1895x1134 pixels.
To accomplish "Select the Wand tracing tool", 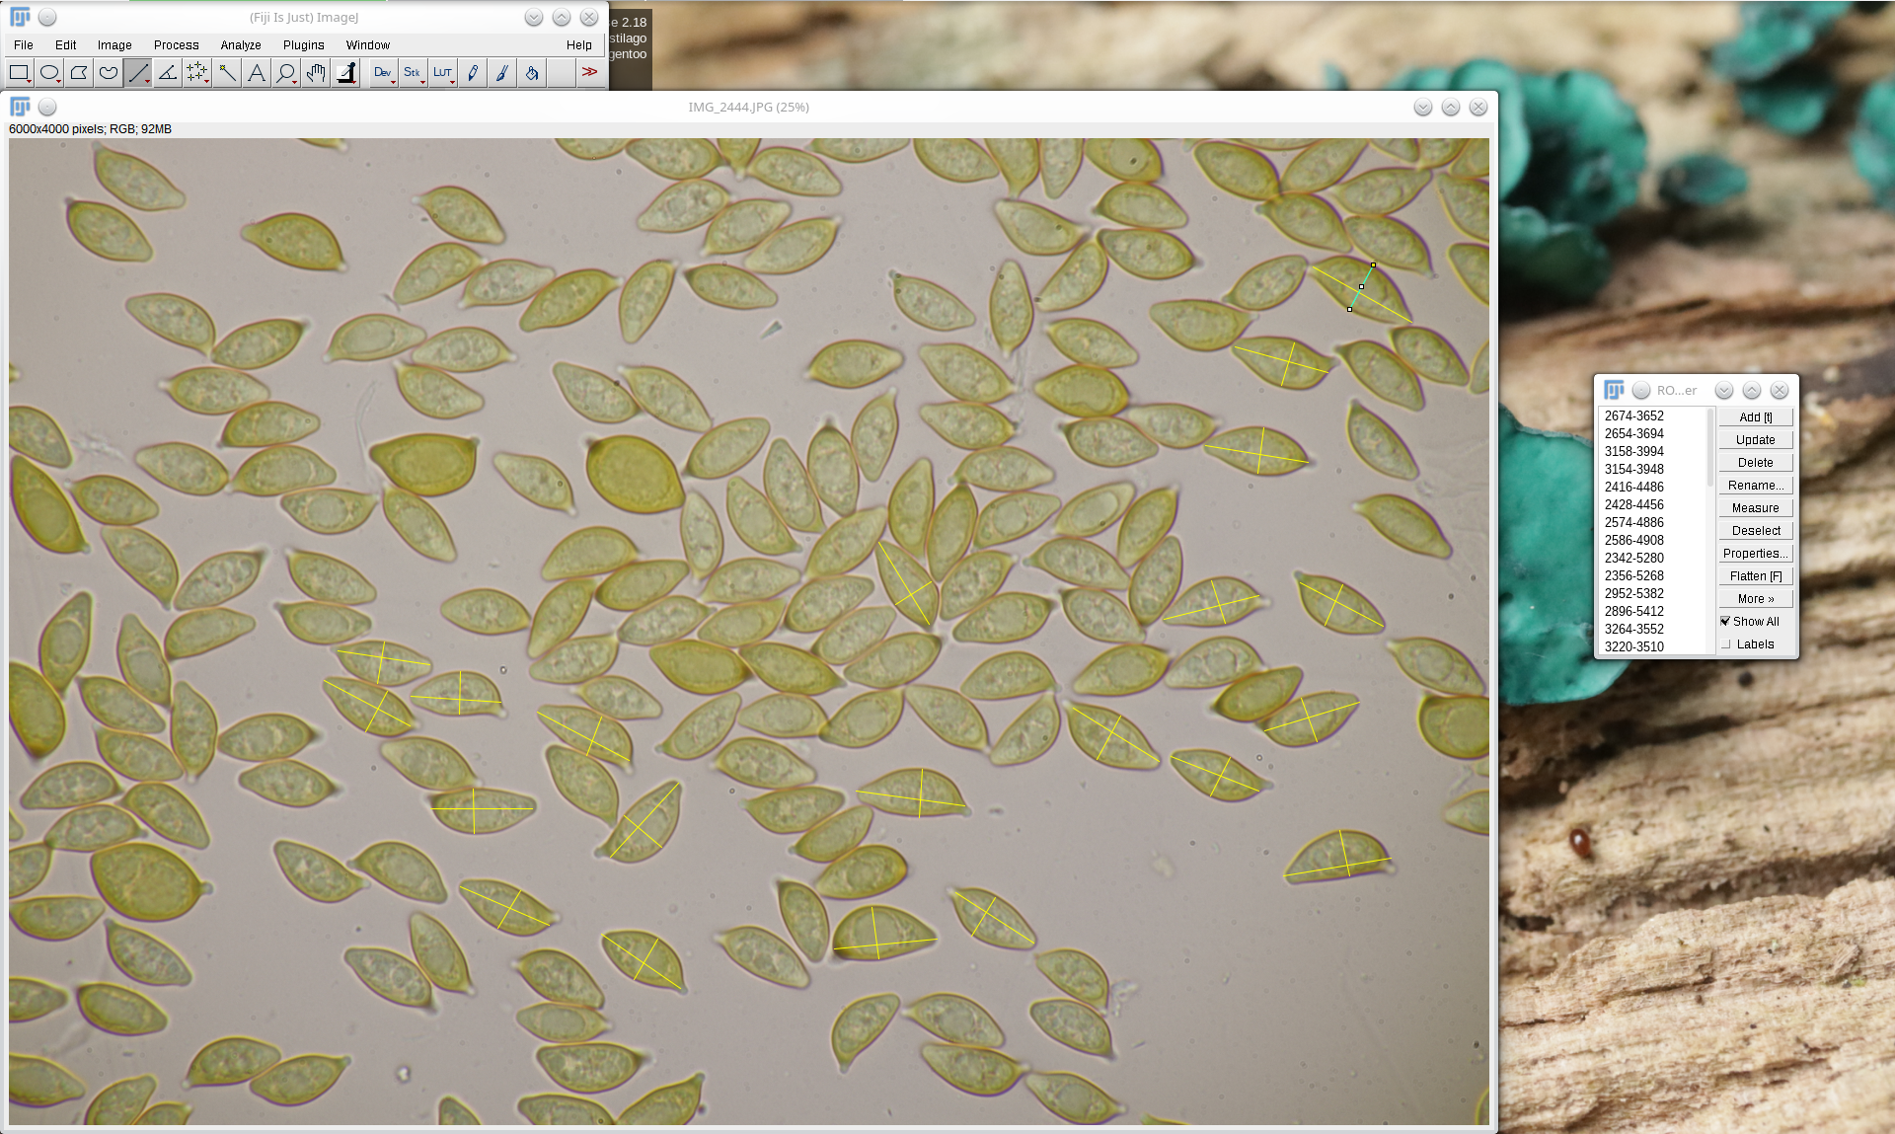I will click(227, 72).
